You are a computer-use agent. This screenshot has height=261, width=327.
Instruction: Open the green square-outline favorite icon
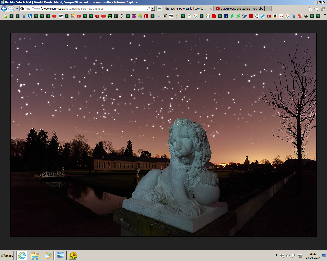(x=110, y=16)
